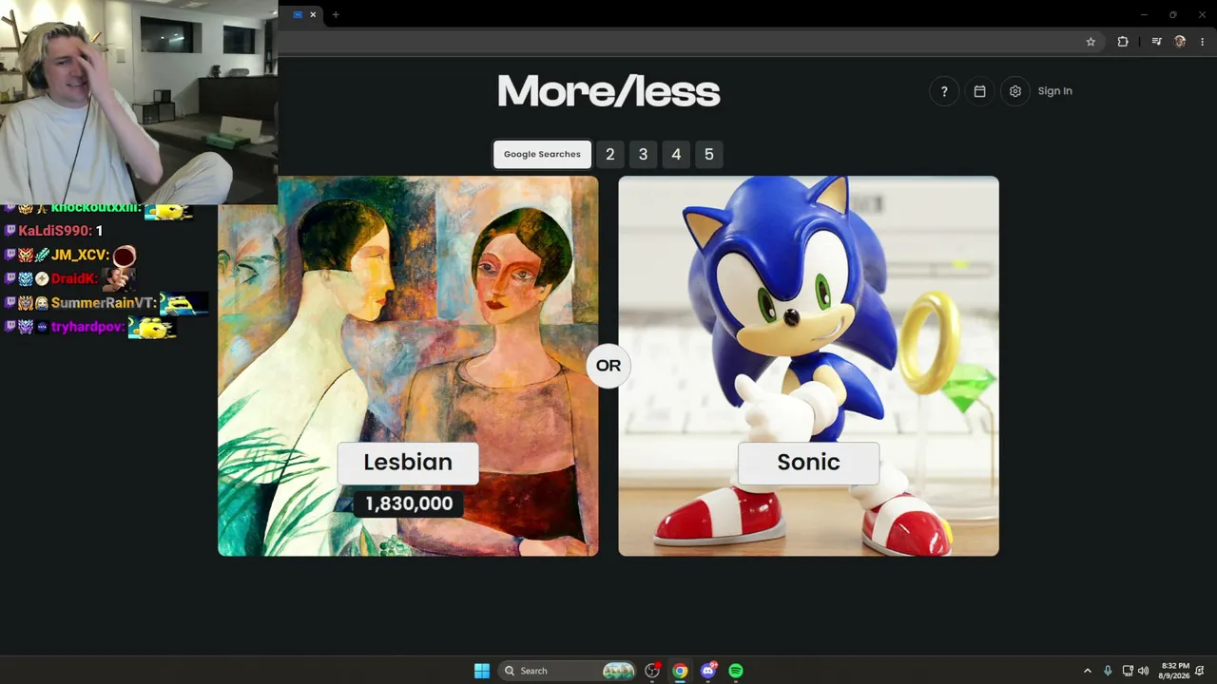Open the help question mark button

pyautogui.click(x=944, y=91)
